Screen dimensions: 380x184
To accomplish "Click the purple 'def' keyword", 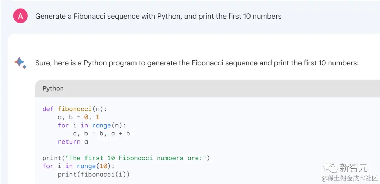I will click(x=48, y=109).
